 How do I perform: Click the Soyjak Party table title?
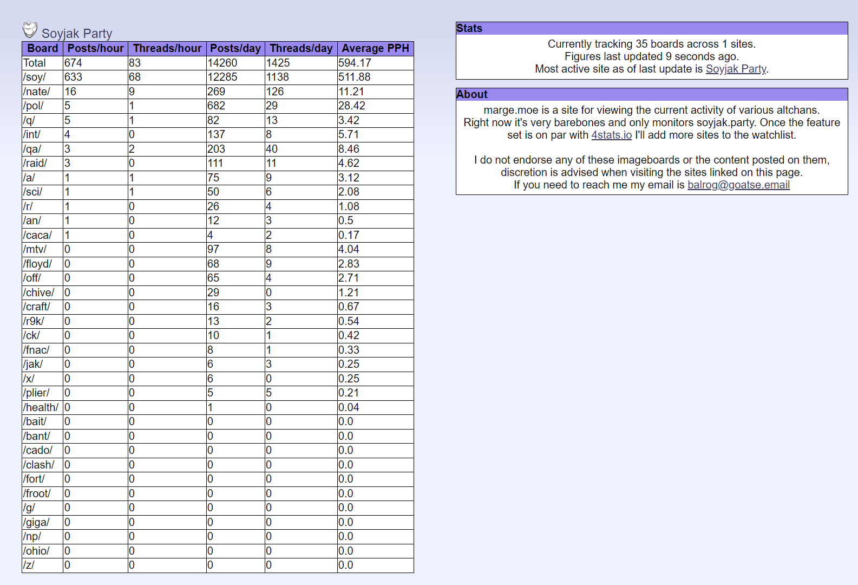pos(77,34)
